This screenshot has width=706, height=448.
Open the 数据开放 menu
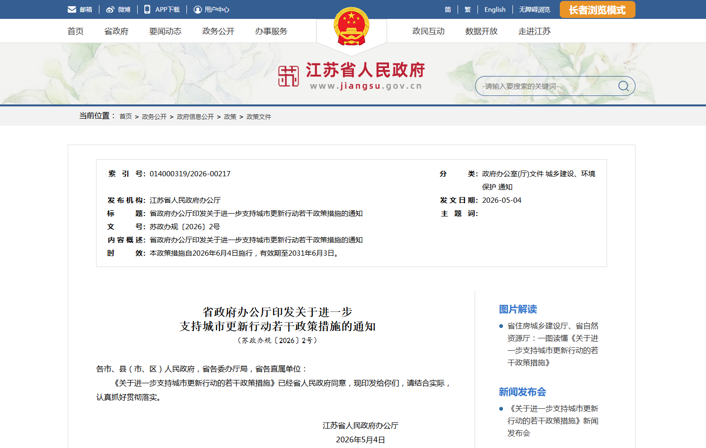[x=481, y=31]
